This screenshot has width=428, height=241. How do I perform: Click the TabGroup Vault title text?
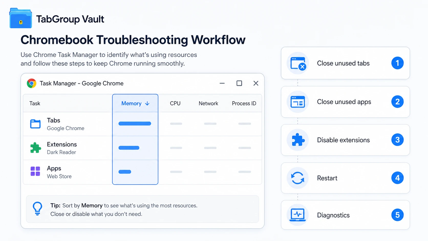tap(70, 19)
